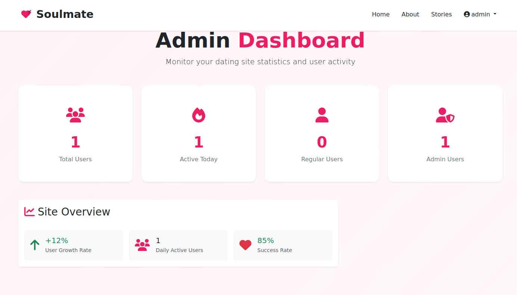Screen dimensions: 517x295
Task: Click the green User Growth arrow icon
Action: 35,245
